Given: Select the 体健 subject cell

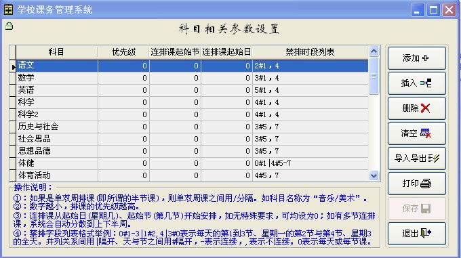Looking at the screenshot, I should click(x=57, y=163).
